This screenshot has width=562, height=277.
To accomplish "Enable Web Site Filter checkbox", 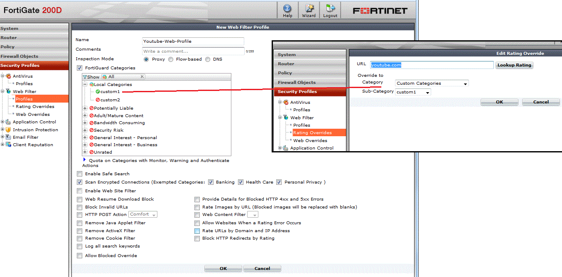I will point(80,191).
